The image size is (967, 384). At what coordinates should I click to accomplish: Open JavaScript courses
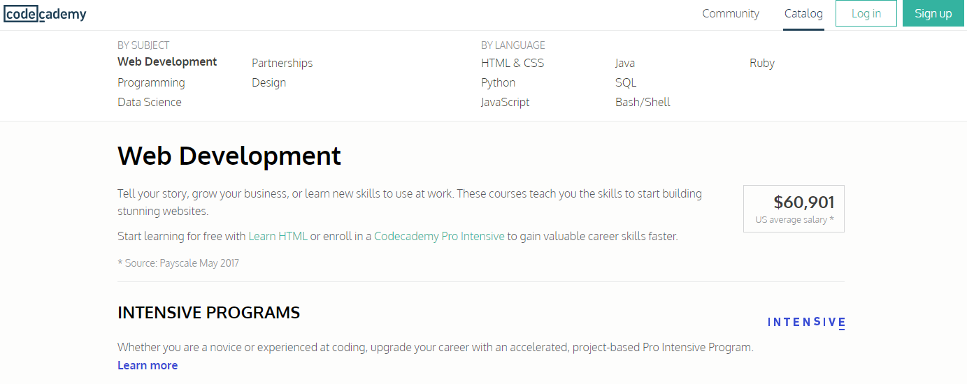505,102
